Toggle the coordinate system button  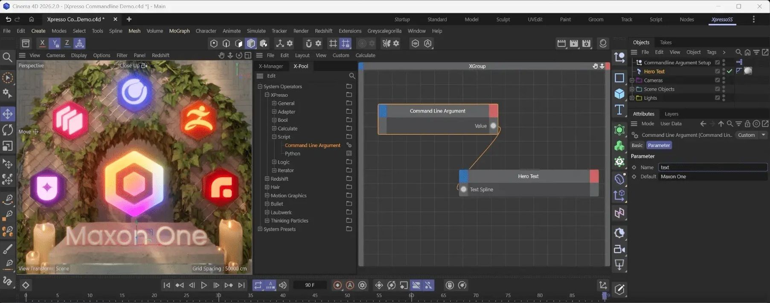[79, 43]
